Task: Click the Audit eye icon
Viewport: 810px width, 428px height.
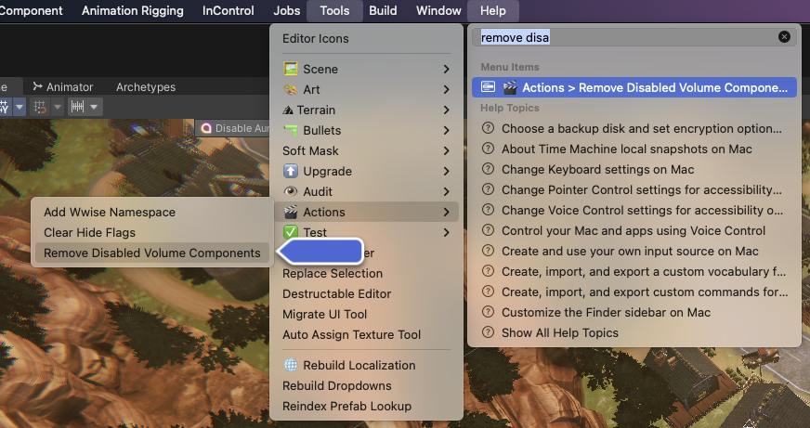Action: coord(291,191)
